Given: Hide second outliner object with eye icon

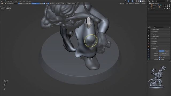Looking at the screenshot, I should click(x=166, y=7).
